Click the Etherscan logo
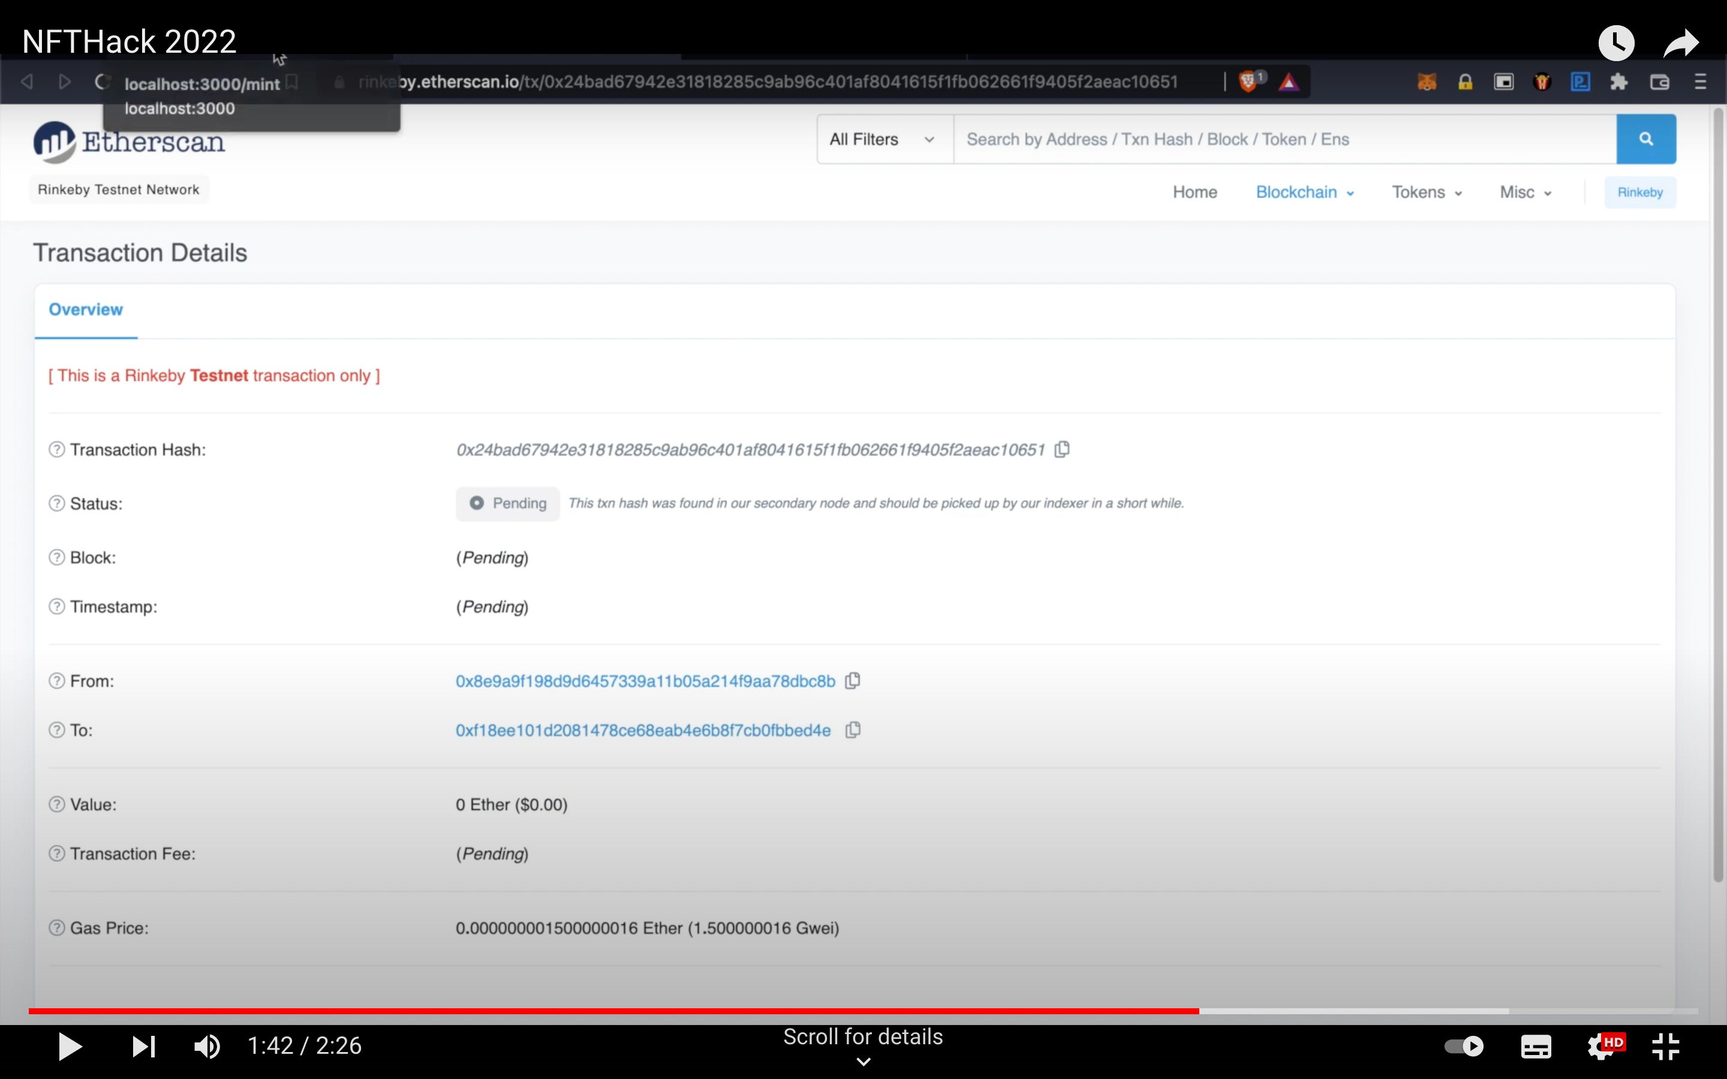1727x1079 pixels. point(129,141)
